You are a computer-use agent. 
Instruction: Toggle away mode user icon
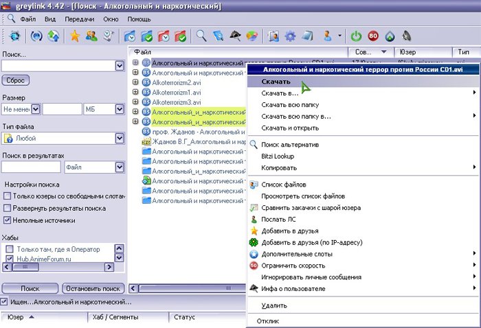(x=327, y=36)
